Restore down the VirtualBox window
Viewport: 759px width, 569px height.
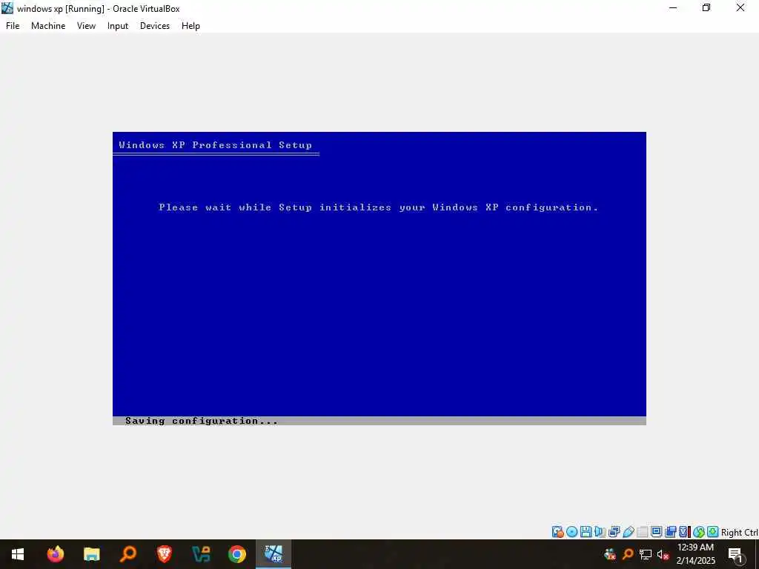(706, 7)
